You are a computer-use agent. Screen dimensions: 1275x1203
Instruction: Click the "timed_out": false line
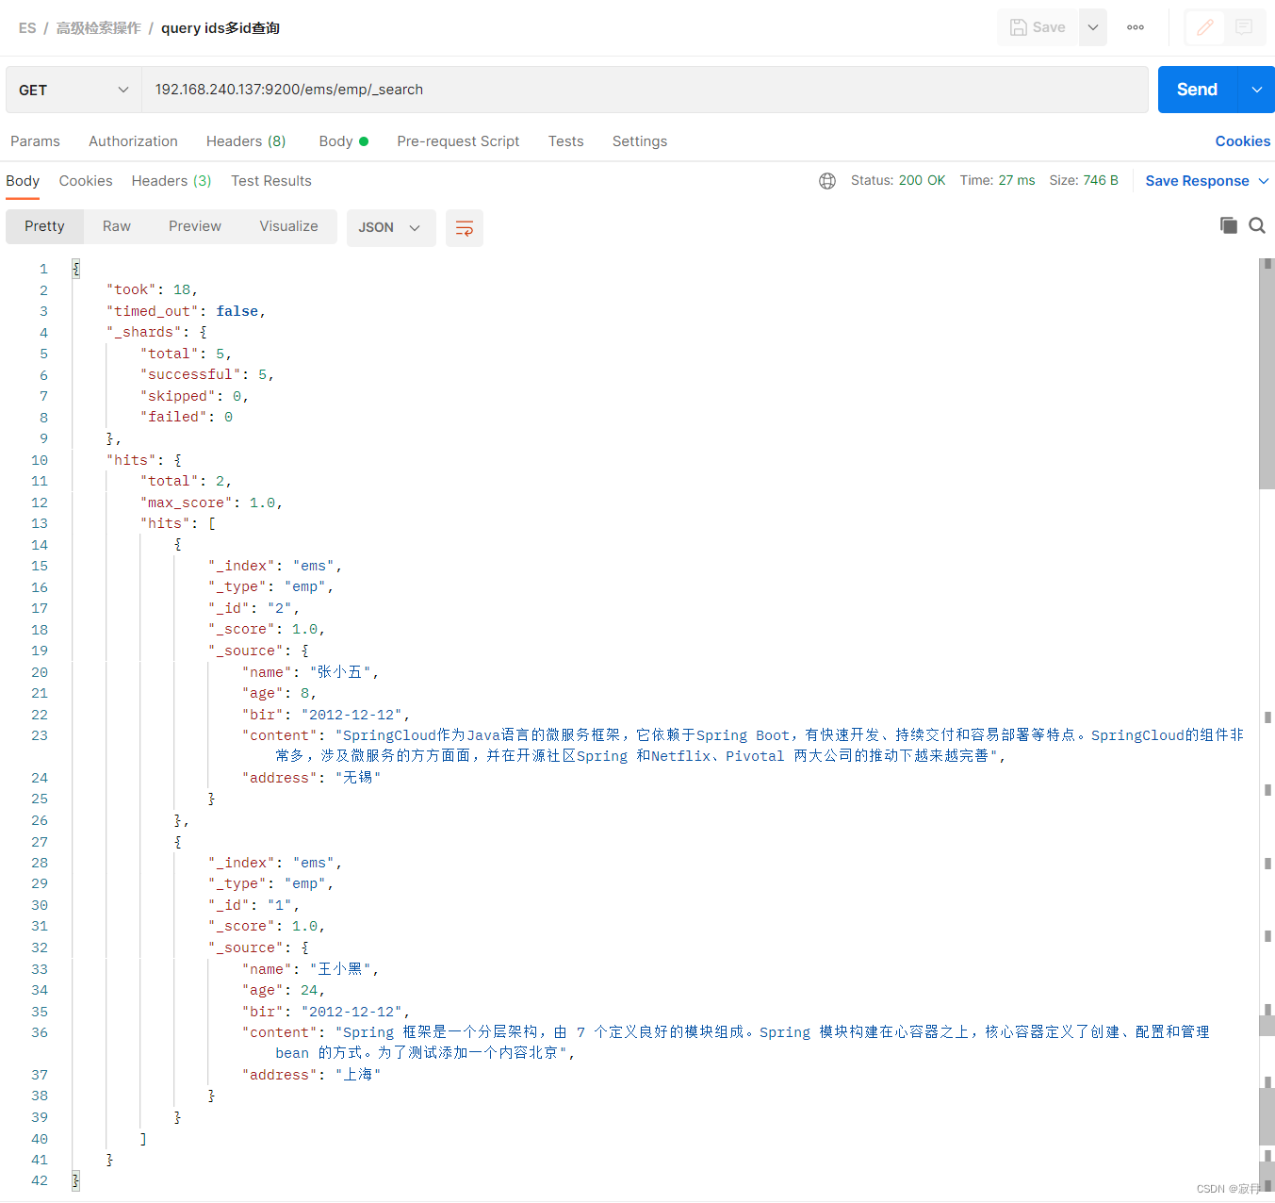(186, 311)
